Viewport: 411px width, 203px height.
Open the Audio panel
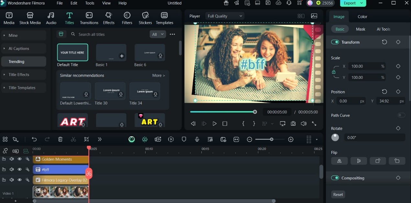click(x=51, y=18)
